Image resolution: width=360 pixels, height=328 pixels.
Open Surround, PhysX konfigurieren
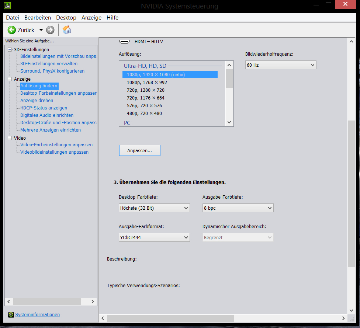tap(52, 71)
